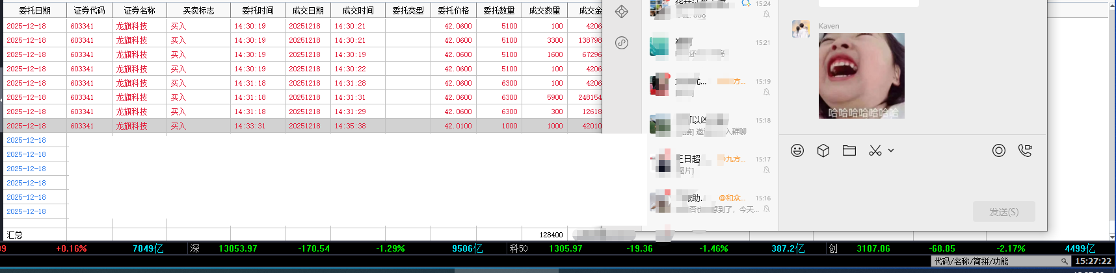Image resolution: width=1116 pixels, height=273 pixels.
Task: Start a voice or video call
Action: (1025, 150)
